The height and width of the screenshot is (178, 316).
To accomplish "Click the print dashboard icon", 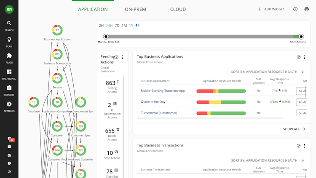I will click(x=307, y=9).
